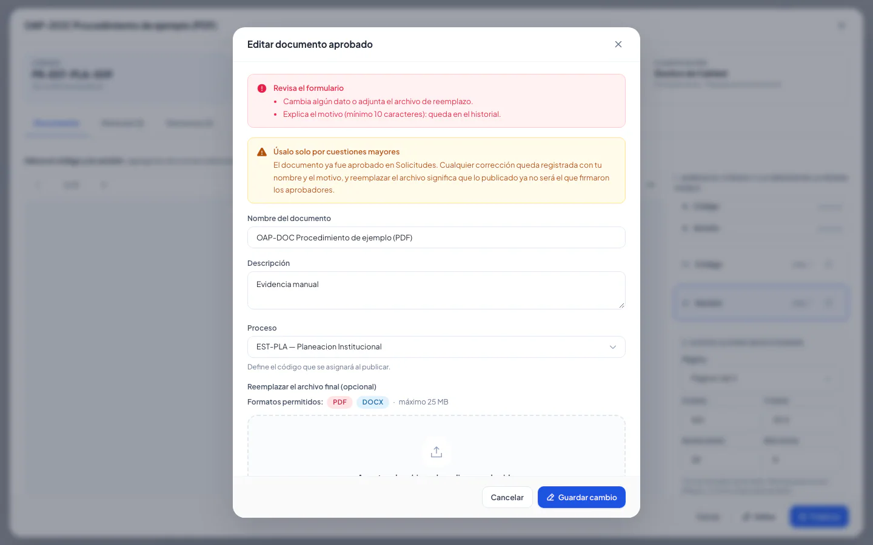Cancel the document edit
This screenshot has width=873, height=545.
[x=507, y=497]
